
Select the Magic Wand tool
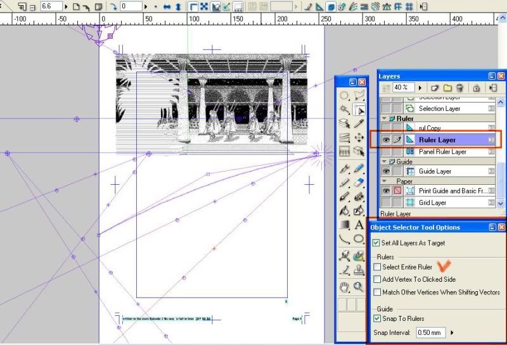tap(344, 110)
